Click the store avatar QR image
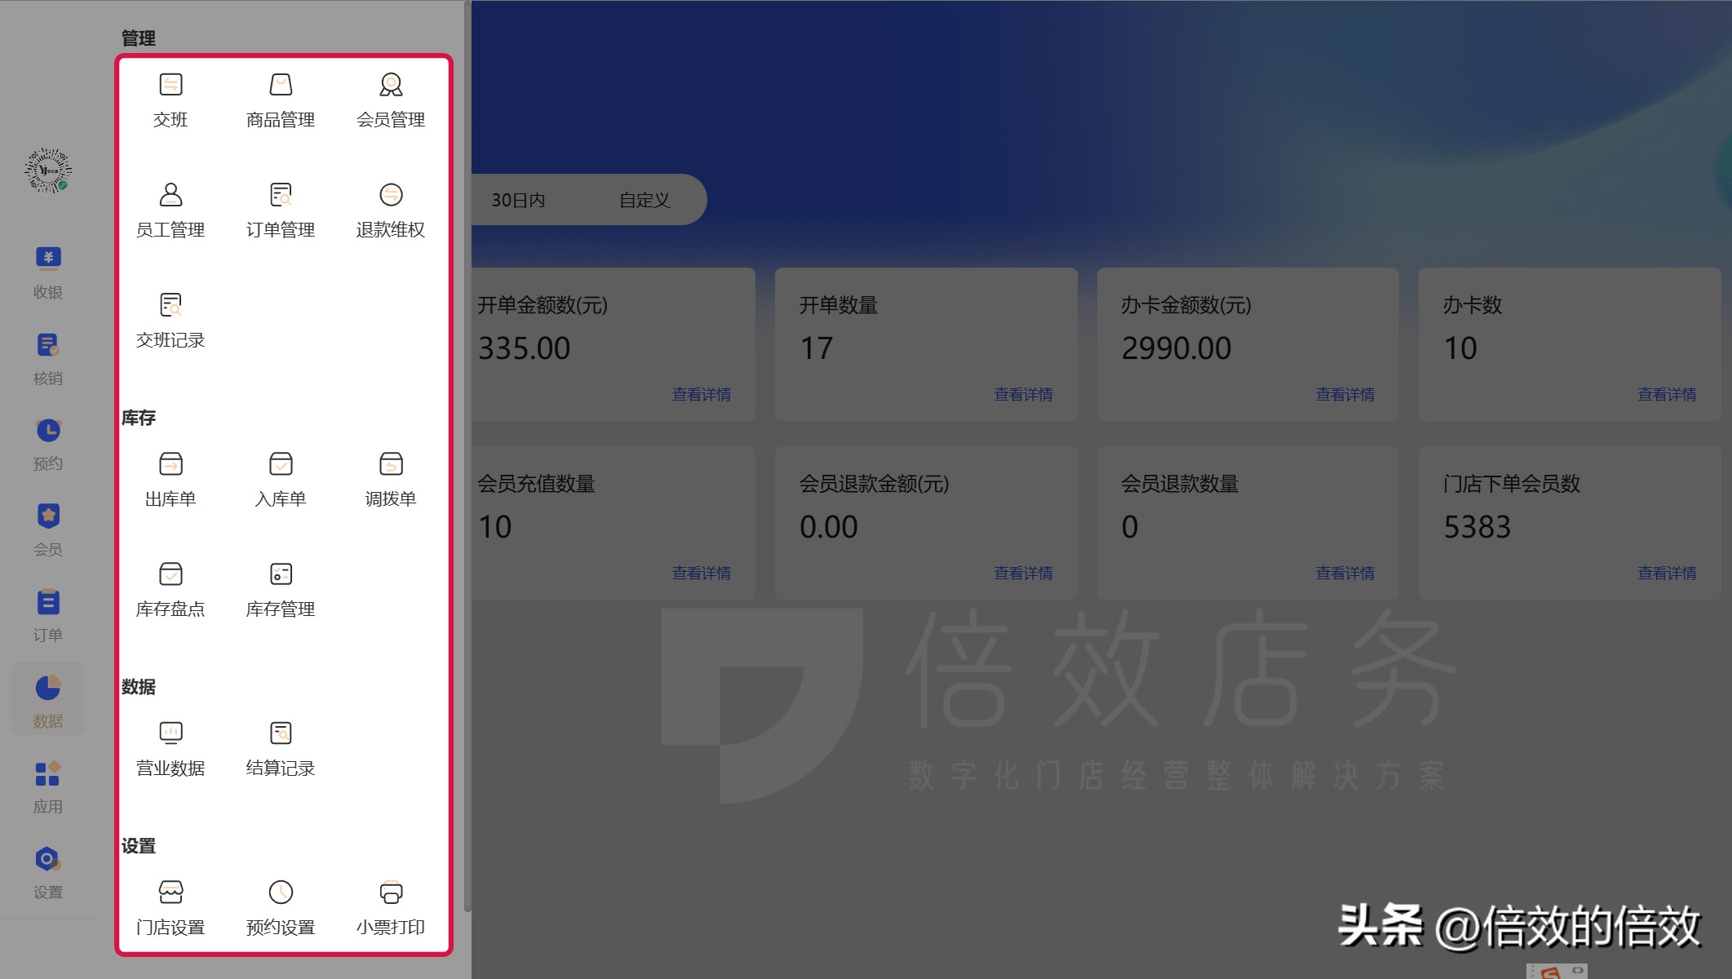The height and width of the screenshot is (979, 1732). pyautogui.click(x=47, y=170)
